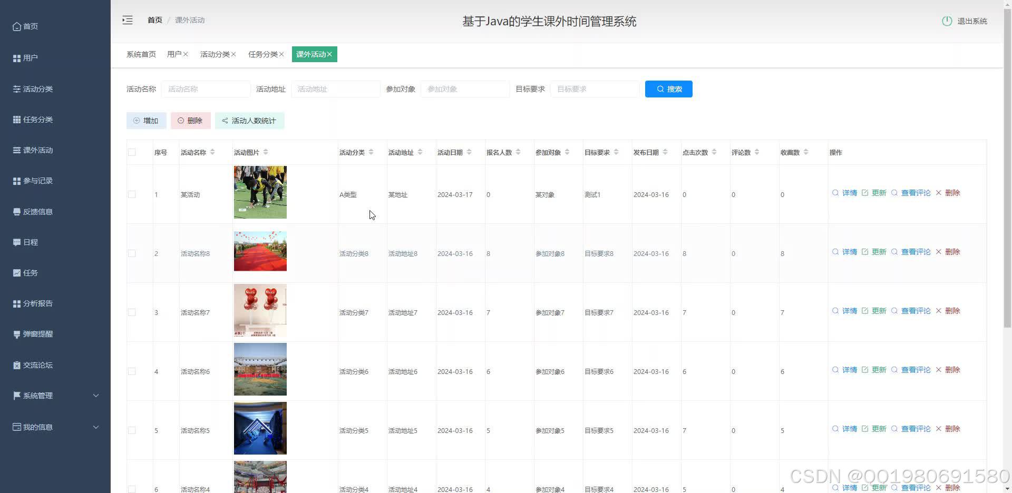1012x493 pixels.
Task: Click the 活动人数统计 statistics button
Action: pos(249,120)
